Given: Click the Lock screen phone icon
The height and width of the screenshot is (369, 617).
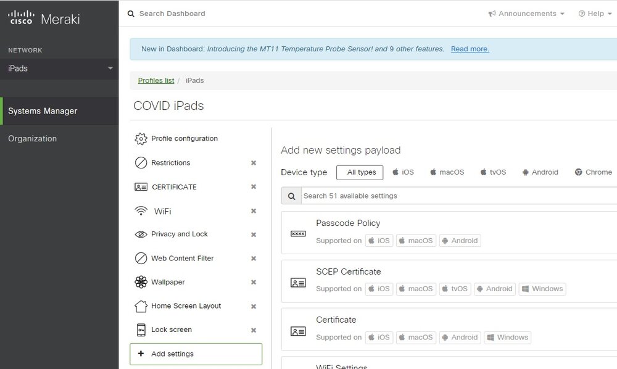Looking at the screenshot, I should (141, 330).
